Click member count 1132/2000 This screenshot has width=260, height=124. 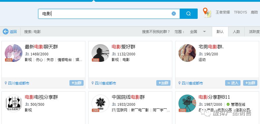click(126, 54)
